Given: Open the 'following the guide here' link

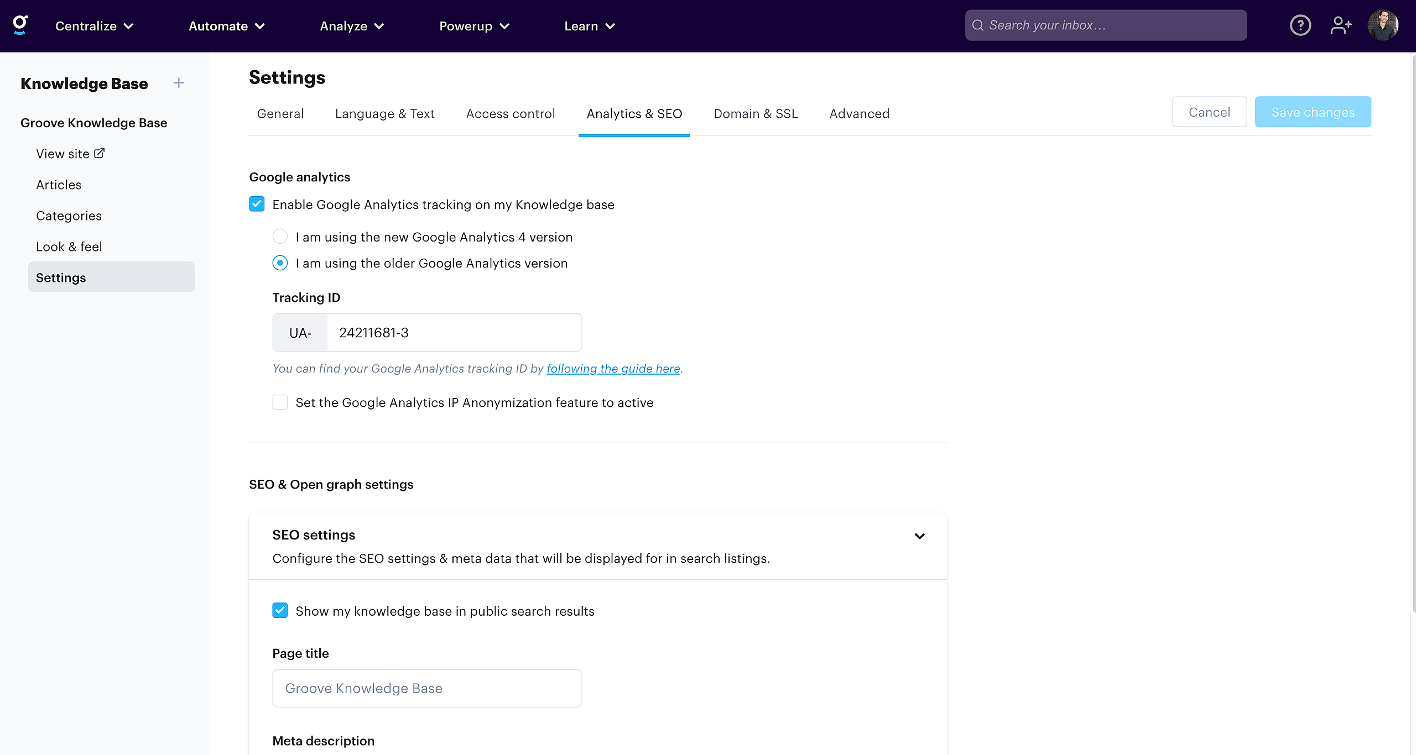Looking at the screenshot, I should pyautogui.click(x=613, y=369).
